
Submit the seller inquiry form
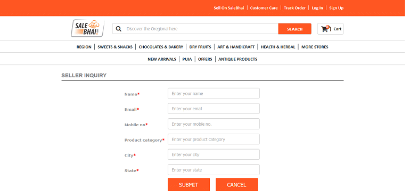pos(188,185)
